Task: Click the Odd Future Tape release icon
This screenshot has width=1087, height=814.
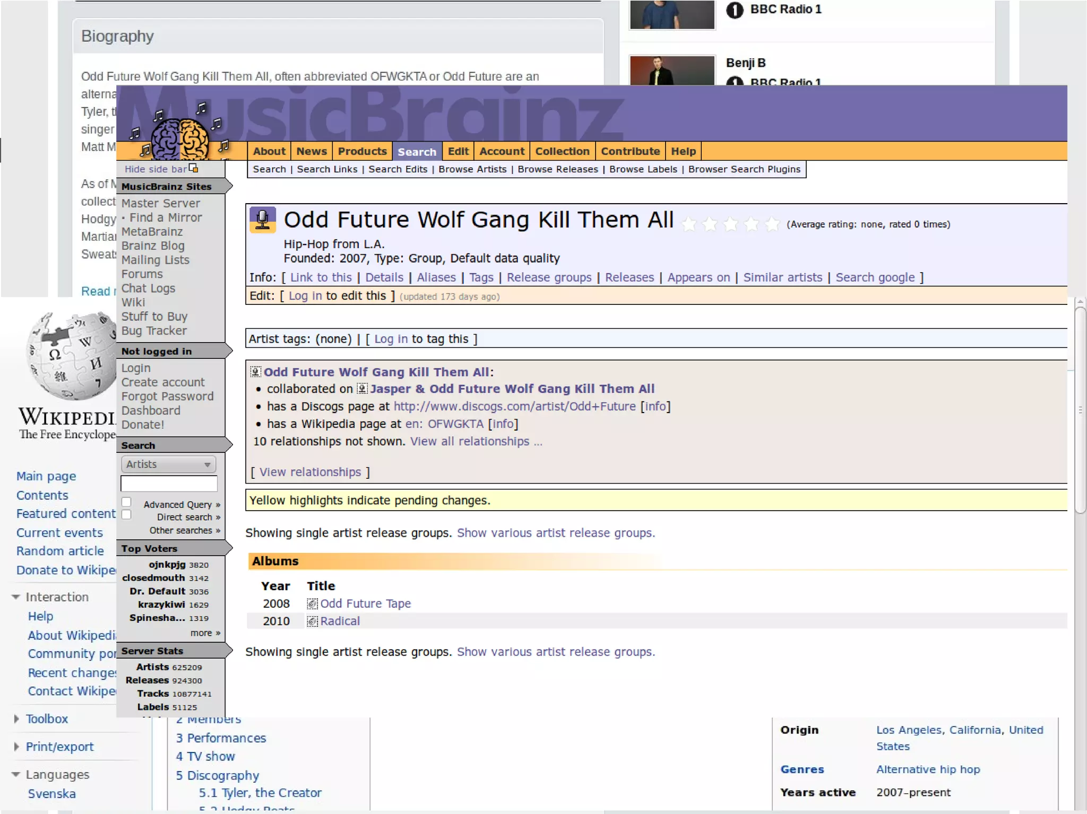Action: pos(313,603)
